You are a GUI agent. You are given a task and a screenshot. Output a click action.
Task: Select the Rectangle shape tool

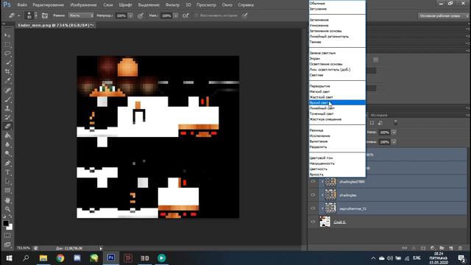click(7, 191)
